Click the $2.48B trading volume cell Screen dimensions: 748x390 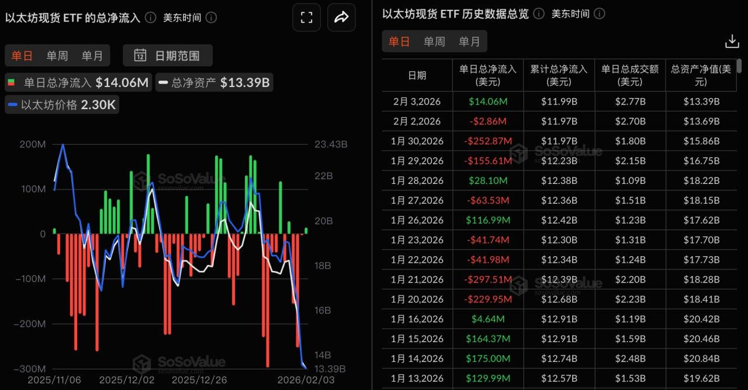[x=630, y=358]
